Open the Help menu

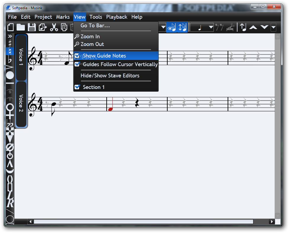pos(137,17)
